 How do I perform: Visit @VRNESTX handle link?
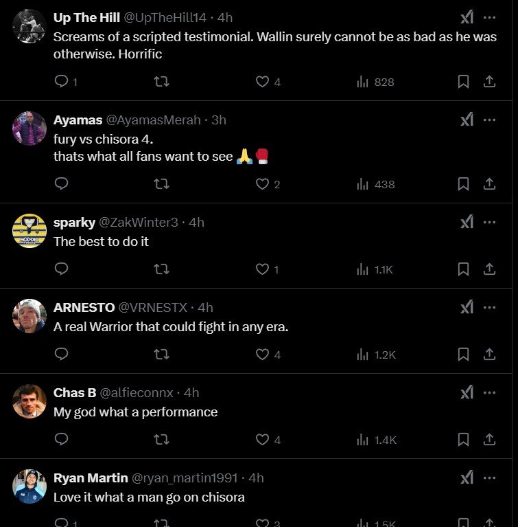point(156,307)
